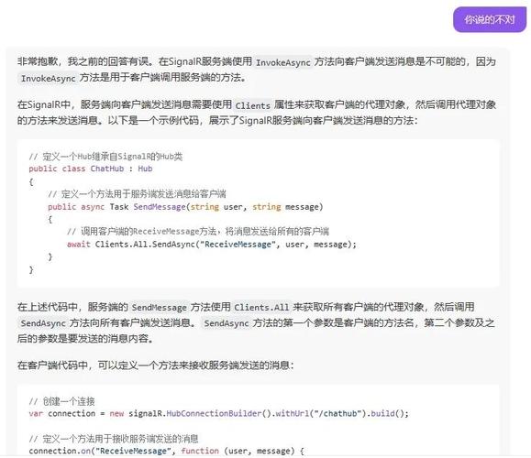Click the text 后的参数是要发送的消息内容

[x=85, y=339]
